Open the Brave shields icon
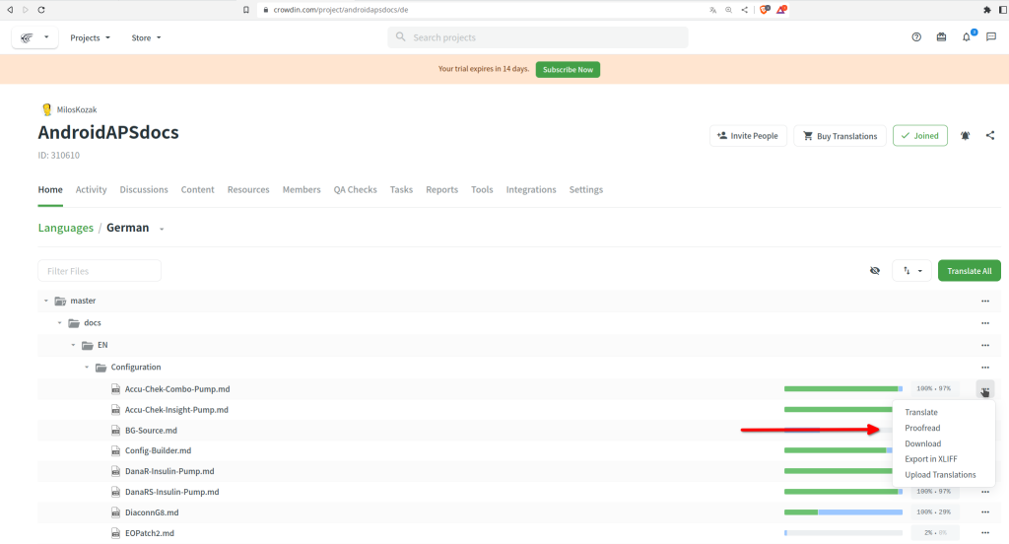1009x544 pixels. click(765, 10)
